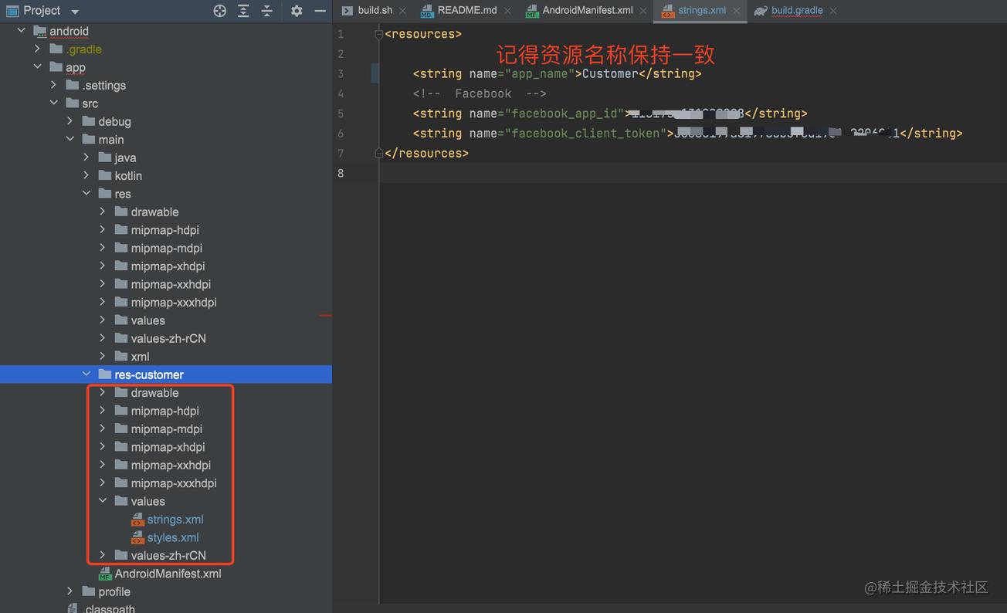The width and height of the screenshot is (1007, 613).
Task: Click line 8 in the editor
Action: coord(618,173)
